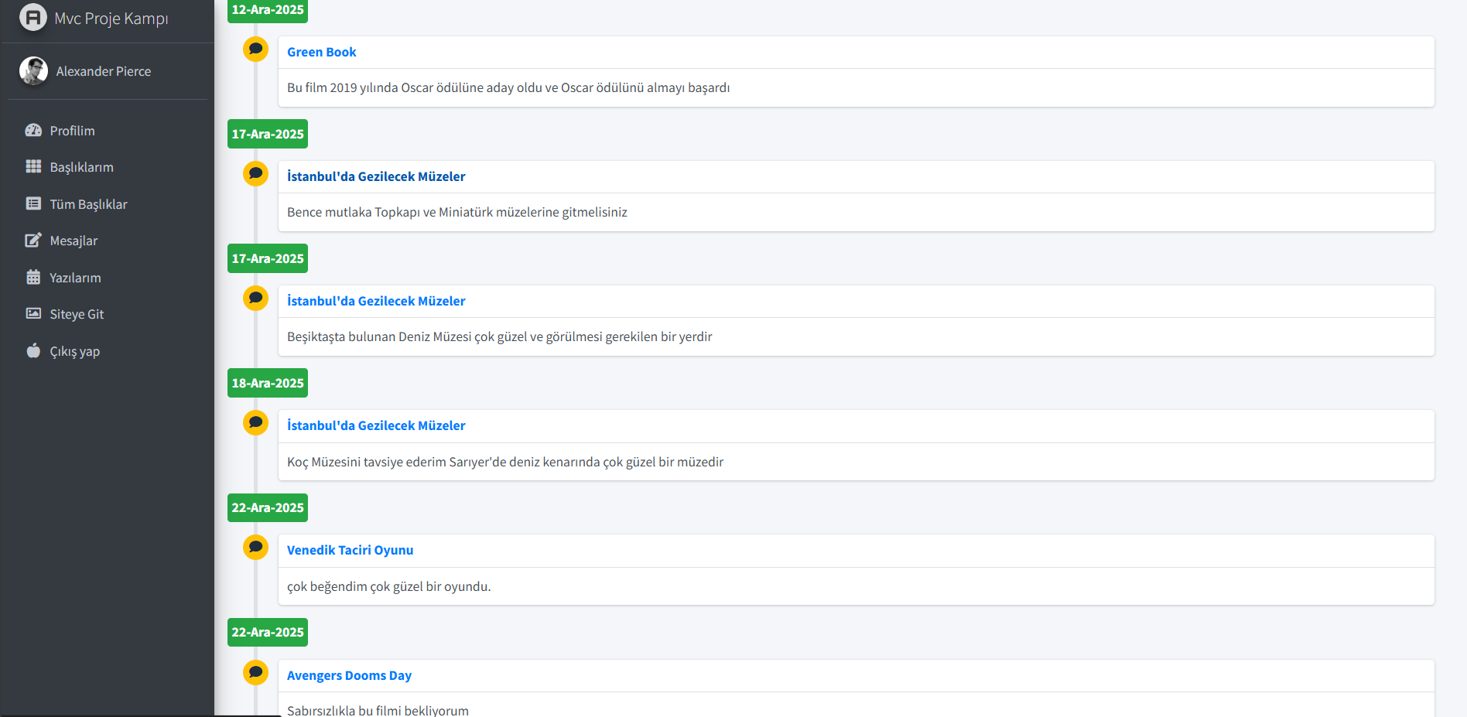Click the Çıkış yap apple icon

tap(33, 351)
